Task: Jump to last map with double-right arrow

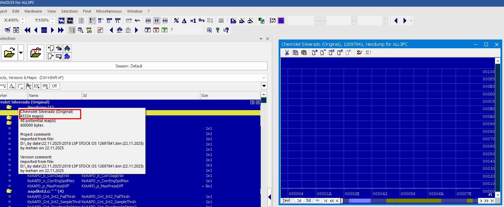Action: tap(61, 30)
